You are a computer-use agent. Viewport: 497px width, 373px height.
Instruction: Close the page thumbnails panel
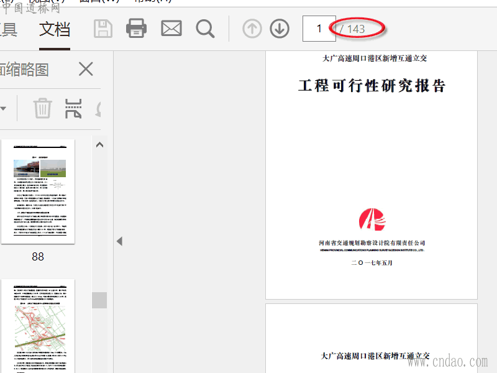coord(86,69)
